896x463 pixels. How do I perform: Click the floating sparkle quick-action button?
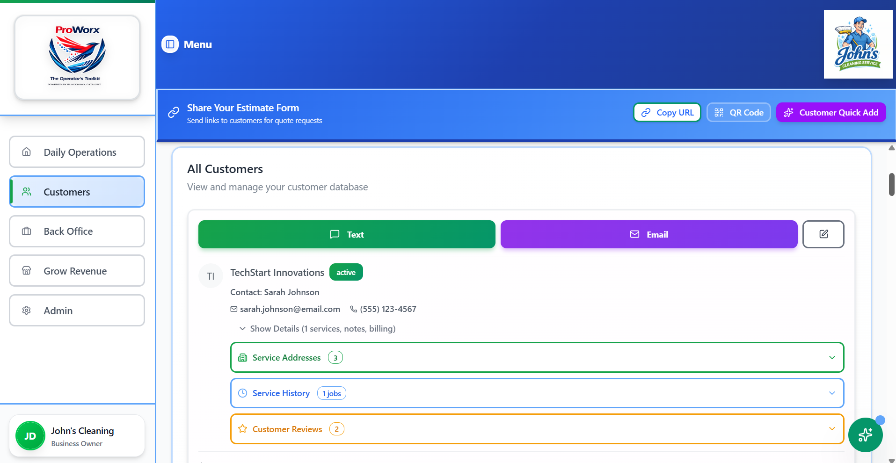[x=865, y=435]
